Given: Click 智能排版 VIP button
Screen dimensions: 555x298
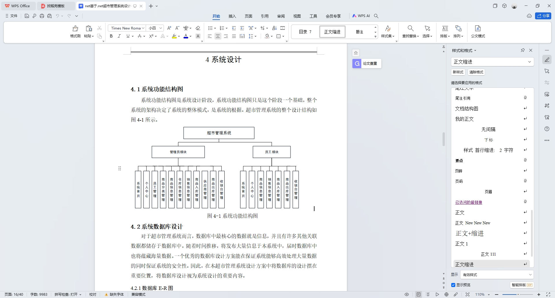Looking at the screenshot, I should 522,285.
